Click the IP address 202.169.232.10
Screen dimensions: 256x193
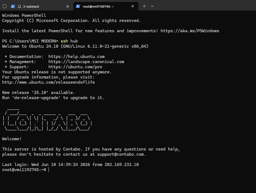(x=122, y=165)
